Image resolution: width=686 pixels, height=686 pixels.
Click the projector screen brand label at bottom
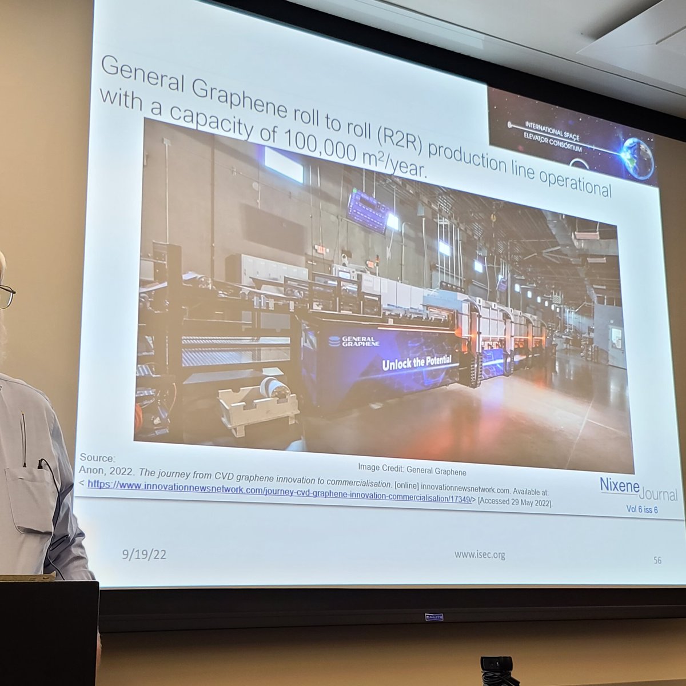(434, 617)
